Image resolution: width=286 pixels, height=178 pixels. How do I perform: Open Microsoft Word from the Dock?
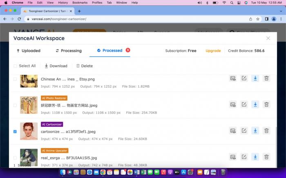[x=136, y=172]
